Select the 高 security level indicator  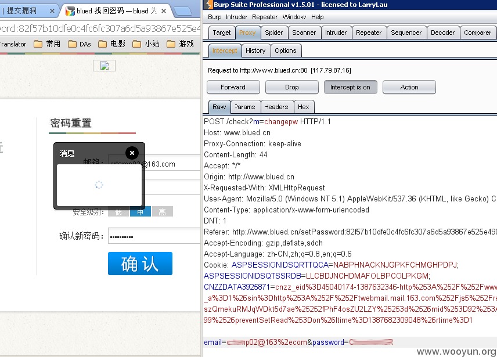point(162,212)
